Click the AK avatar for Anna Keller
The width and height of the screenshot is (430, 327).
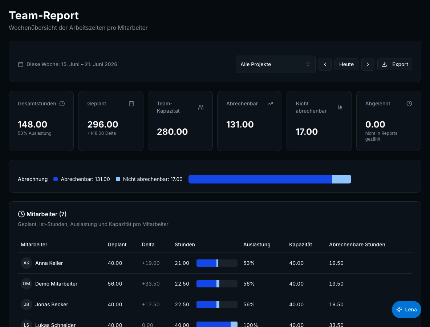[26, 263]
